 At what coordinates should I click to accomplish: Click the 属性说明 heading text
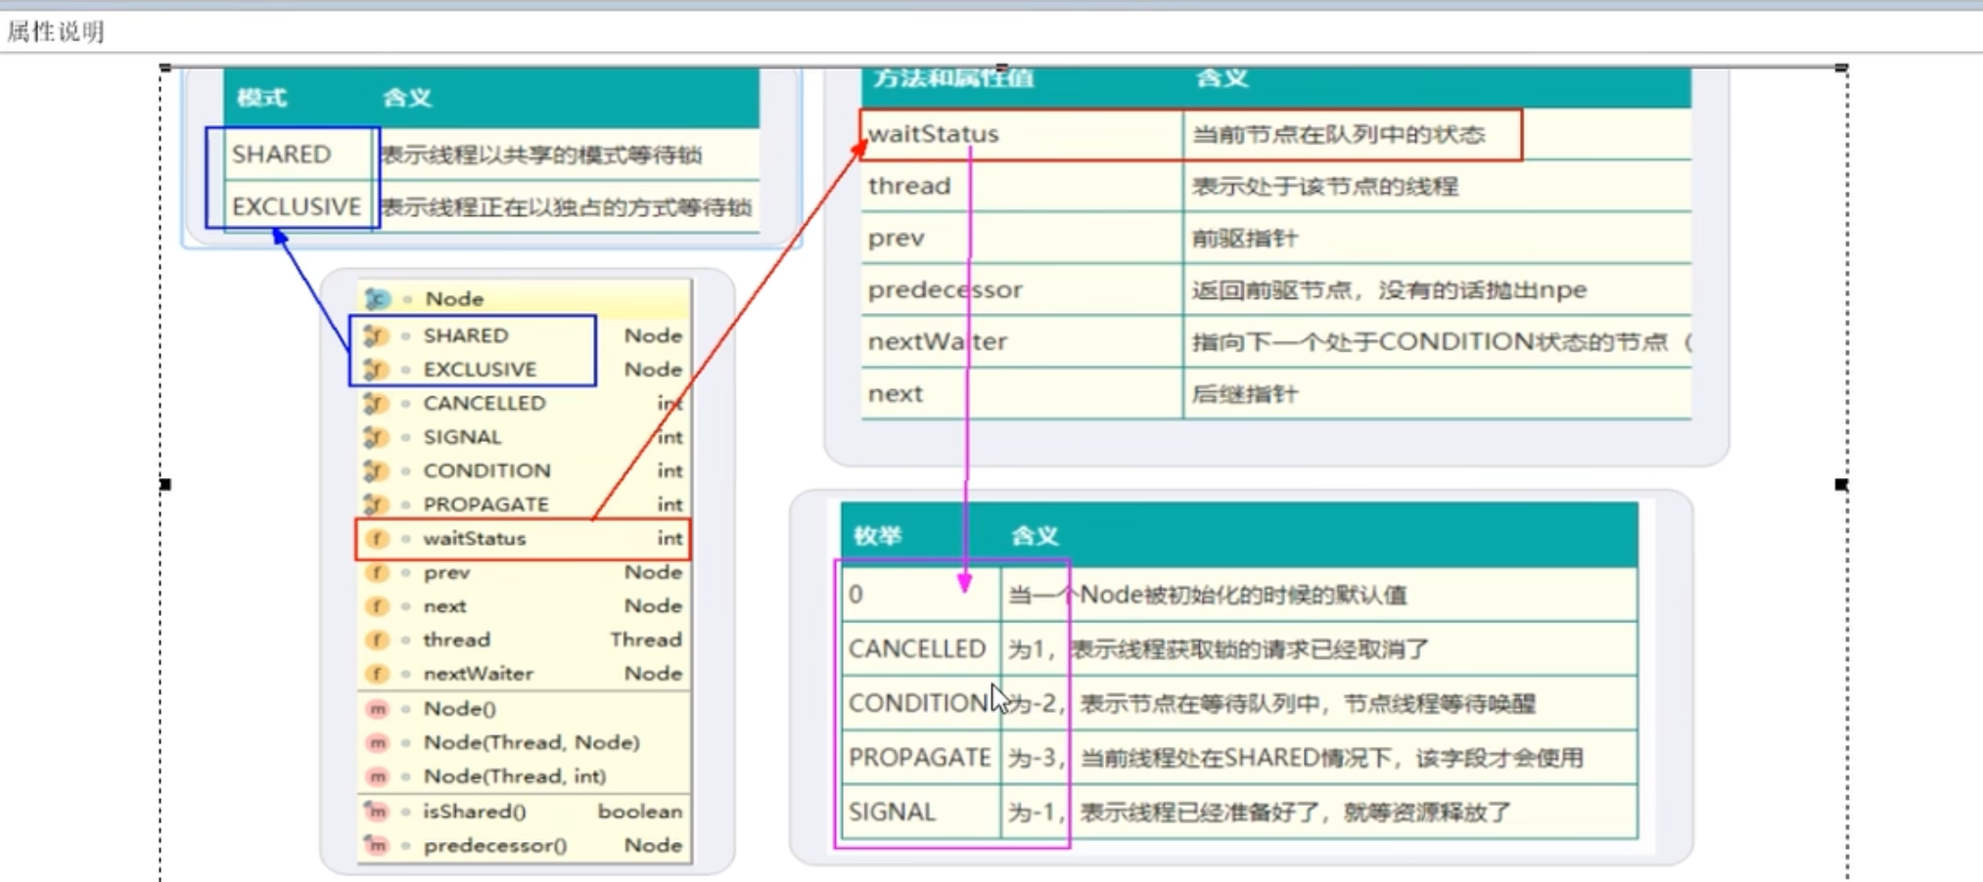pos(56,32)
